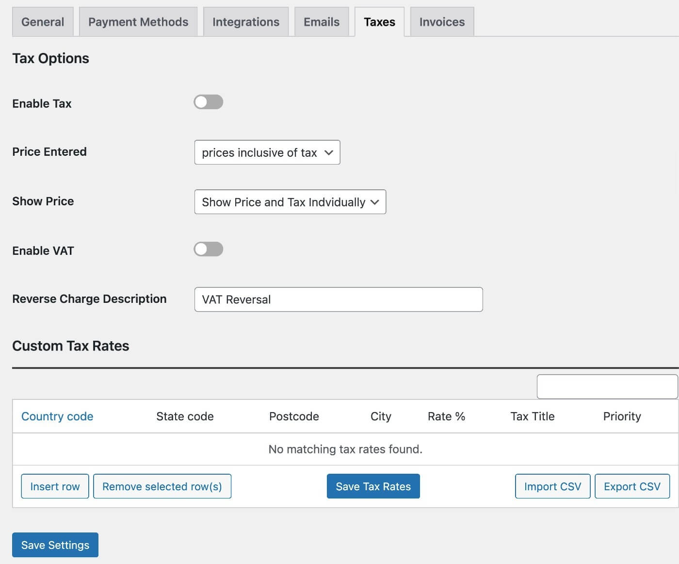Open the Price Entered dropdown
Image resolution: width=679 pixels, height=564 pixels.
[267, 152]
